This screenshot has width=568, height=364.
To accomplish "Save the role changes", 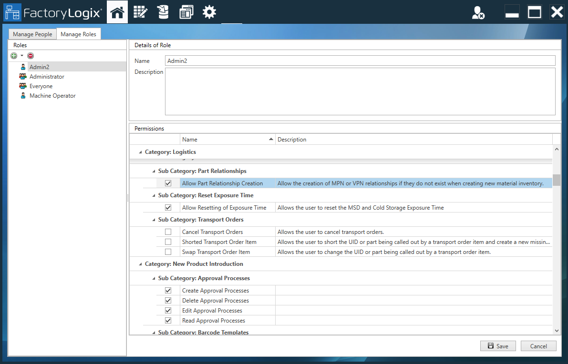I will click(x=498, y=346).
